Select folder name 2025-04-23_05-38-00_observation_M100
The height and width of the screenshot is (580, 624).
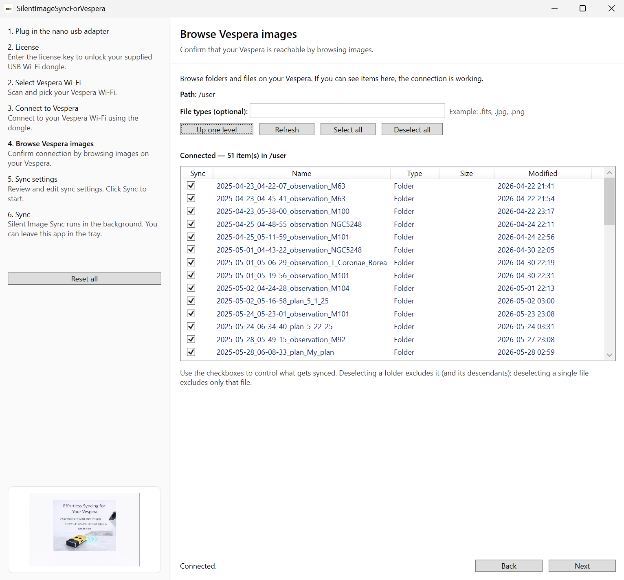283,211
